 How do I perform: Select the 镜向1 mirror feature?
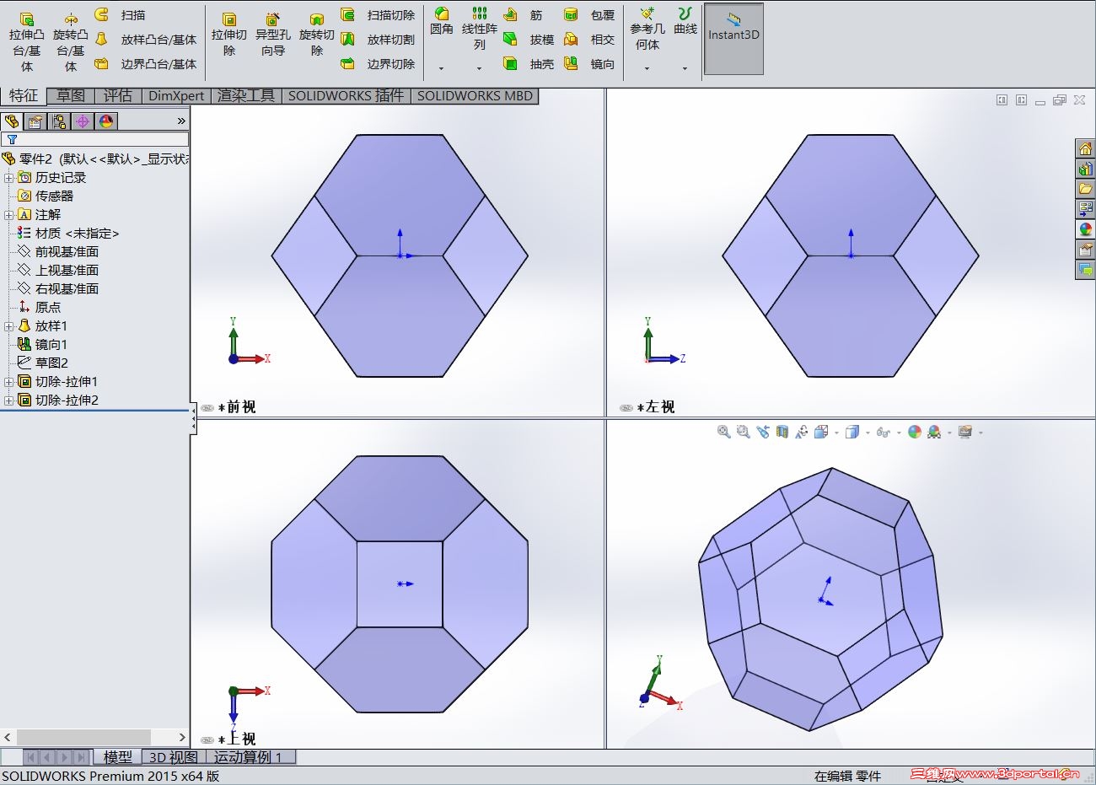point(43,345)
